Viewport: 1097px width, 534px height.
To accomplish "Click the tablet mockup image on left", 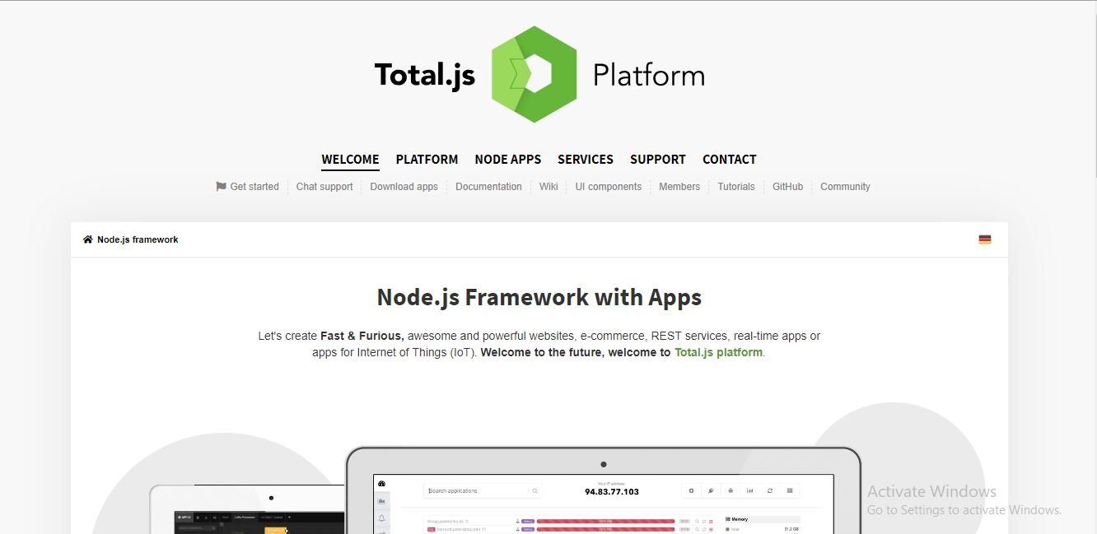I will (247, 509).
